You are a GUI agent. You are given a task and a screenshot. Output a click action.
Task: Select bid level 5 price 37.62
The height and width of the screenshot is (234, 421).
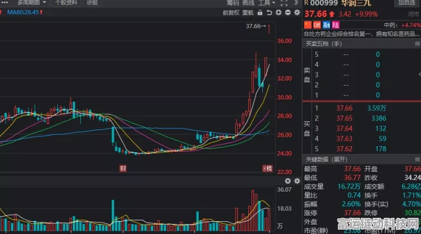344,149
